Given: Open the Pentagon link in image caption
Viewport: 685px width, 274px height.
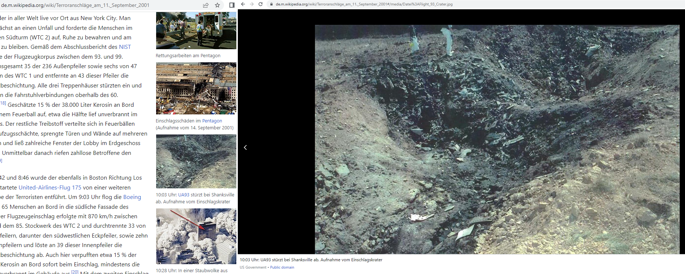Looking at the screenshot, I should pos(212,121).
